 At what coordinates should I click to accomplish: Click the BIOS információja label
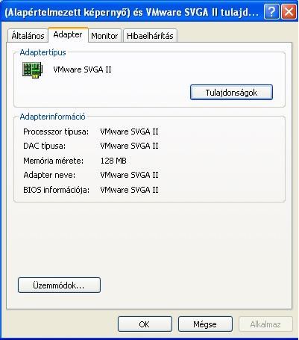pyautogui.click(x=56, y=190)
